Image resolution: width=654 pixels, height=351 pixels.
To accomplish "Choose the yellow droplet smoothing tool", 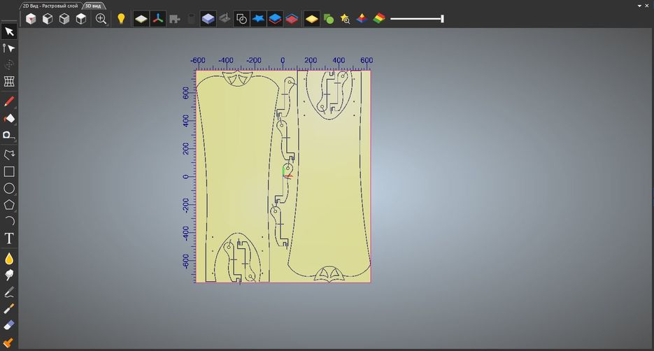I will tap(9, 259).
